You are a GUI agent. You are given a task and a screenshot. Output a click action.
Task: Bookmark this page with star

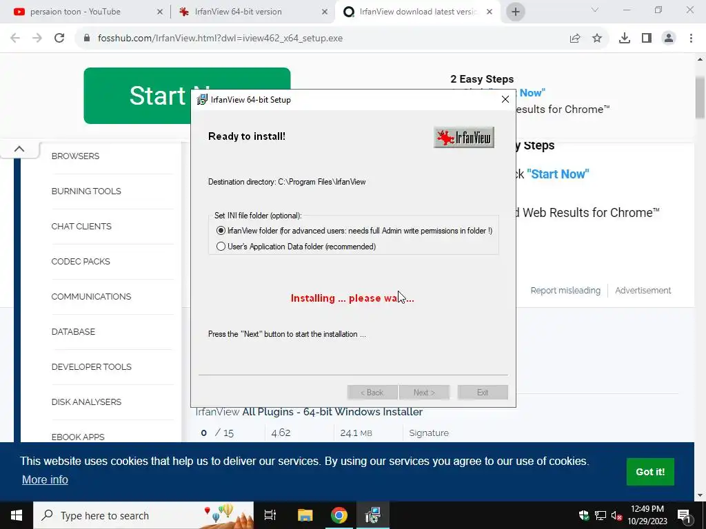click(597, 39)
